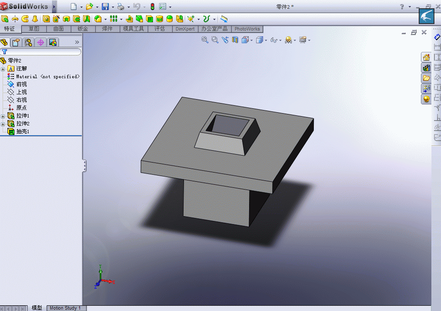Select the Dome tool
This screenshot has height=311, width=441.
click(x=170, y=19)
